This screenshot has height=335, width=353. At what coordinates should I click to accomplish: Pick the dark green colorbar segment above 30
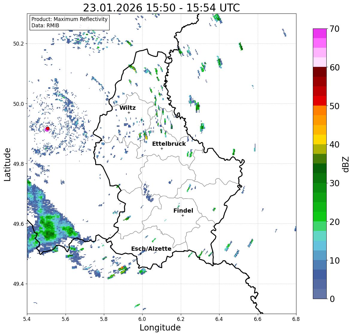point(320,178)
